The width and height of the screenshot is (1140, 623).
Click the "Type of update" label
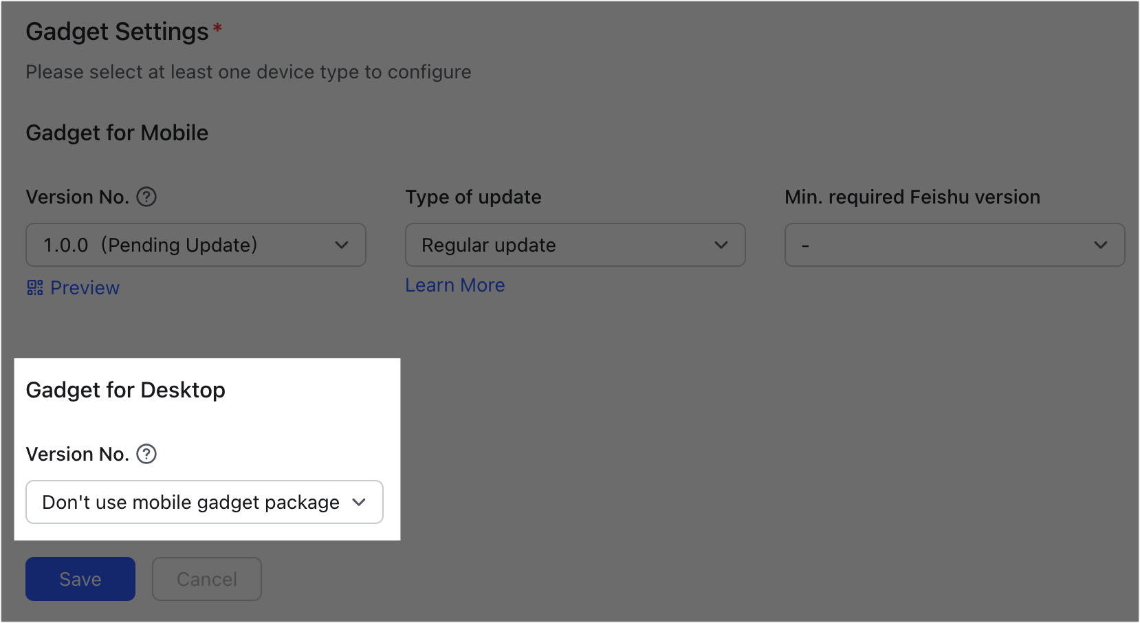[473, 197]
